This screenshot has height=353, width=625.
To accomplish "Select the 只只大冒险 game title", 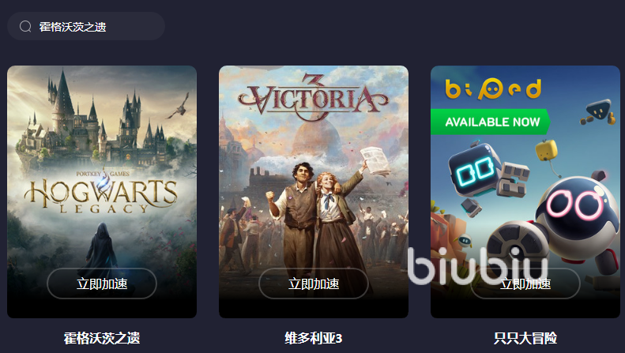I will [525, 338].
